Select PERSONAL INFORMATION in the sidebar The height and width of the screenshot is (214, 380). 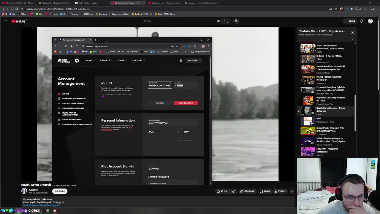coord(74,99)
